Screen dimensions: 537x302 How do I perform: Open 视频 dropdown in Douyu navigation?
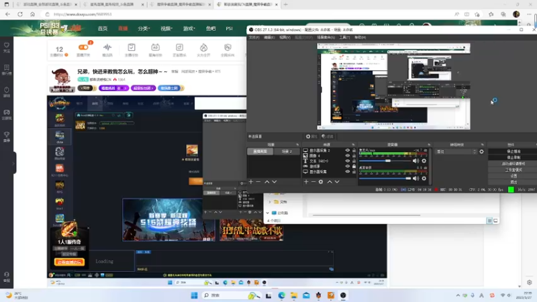tap(166, 28)
